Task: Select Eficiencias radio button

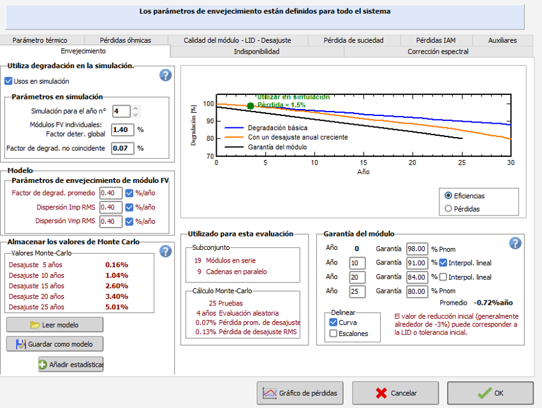Action: pyautogui.click(x=448, y=195)
